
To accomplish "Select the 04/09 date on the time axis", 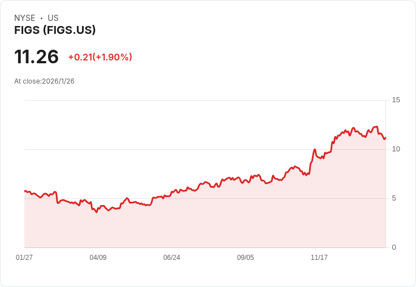I will 98,258.
